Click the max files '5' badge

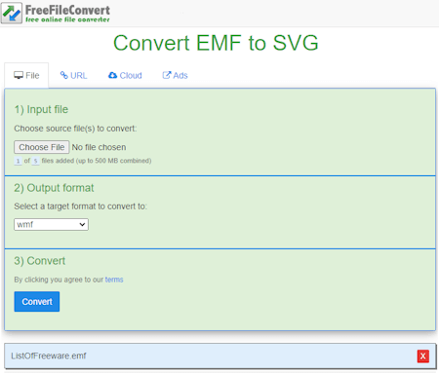pyautogui.click(x=35, y=161)
